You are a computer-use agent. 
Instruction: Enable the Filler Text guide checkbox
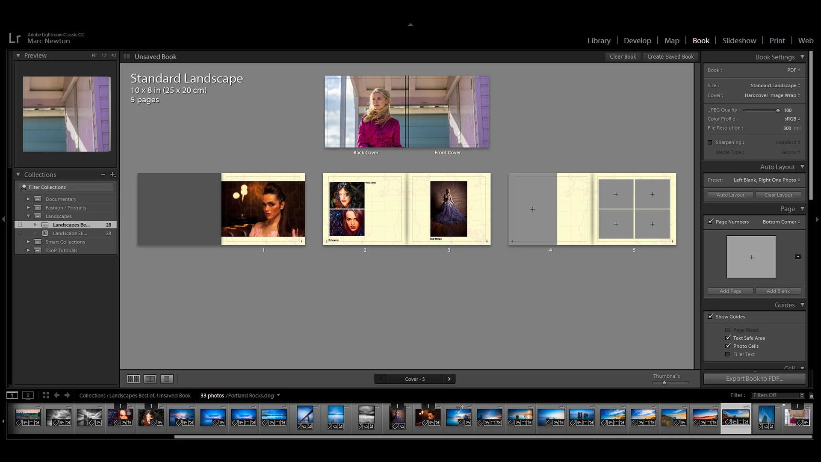(x=727, y=354)
